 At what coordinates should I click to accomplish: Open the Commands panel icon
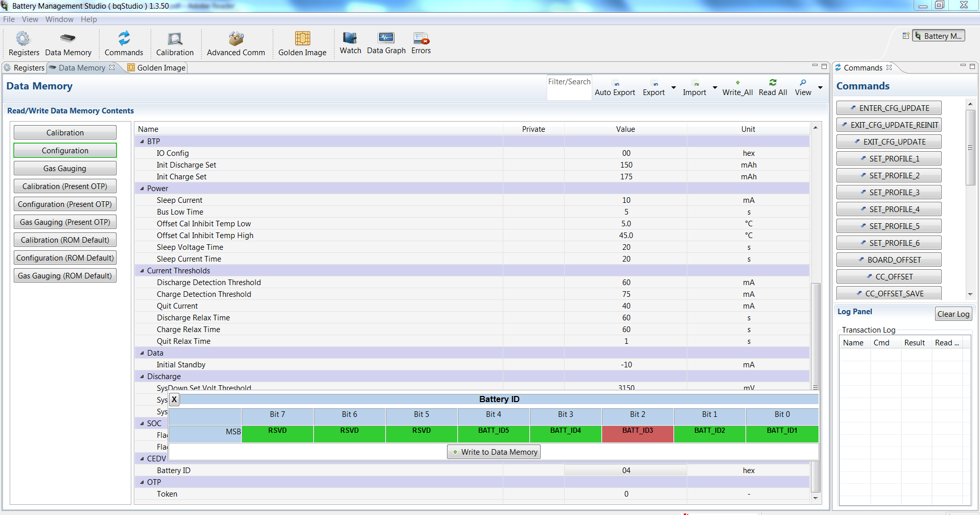click(838, 67)
